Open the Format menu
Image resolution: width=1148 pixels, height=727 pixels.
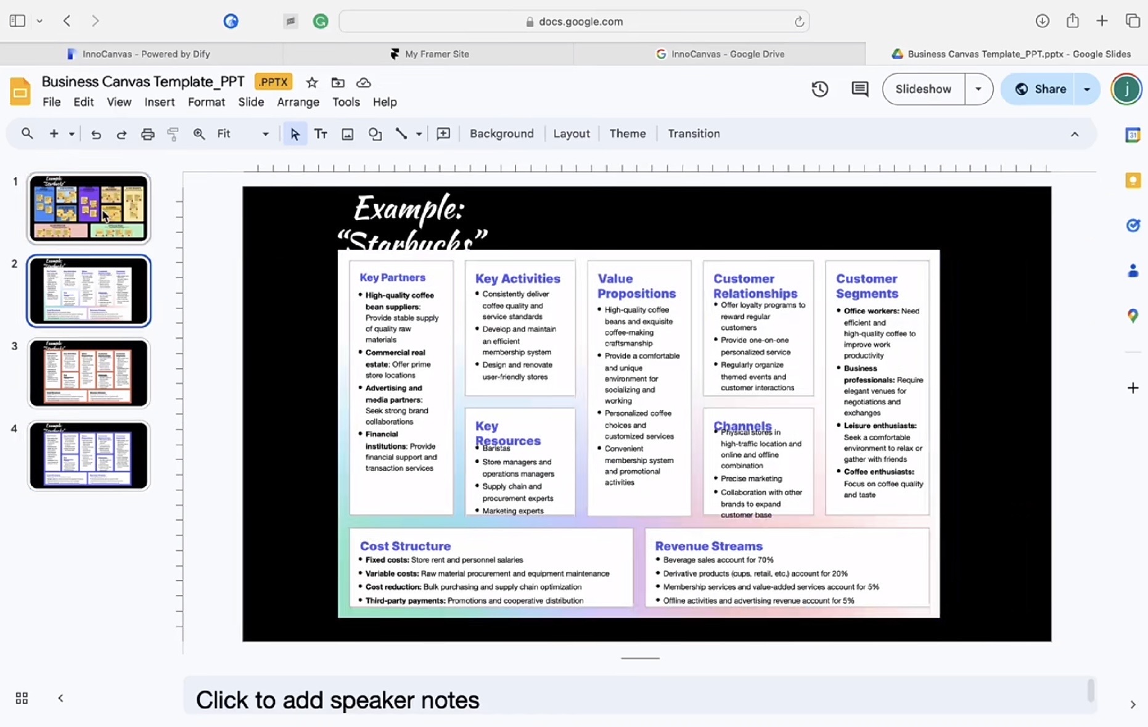point(207,102)
